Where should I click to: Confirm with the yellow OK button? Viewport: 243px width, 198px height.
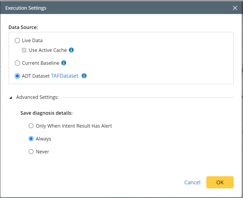point(220,182)
